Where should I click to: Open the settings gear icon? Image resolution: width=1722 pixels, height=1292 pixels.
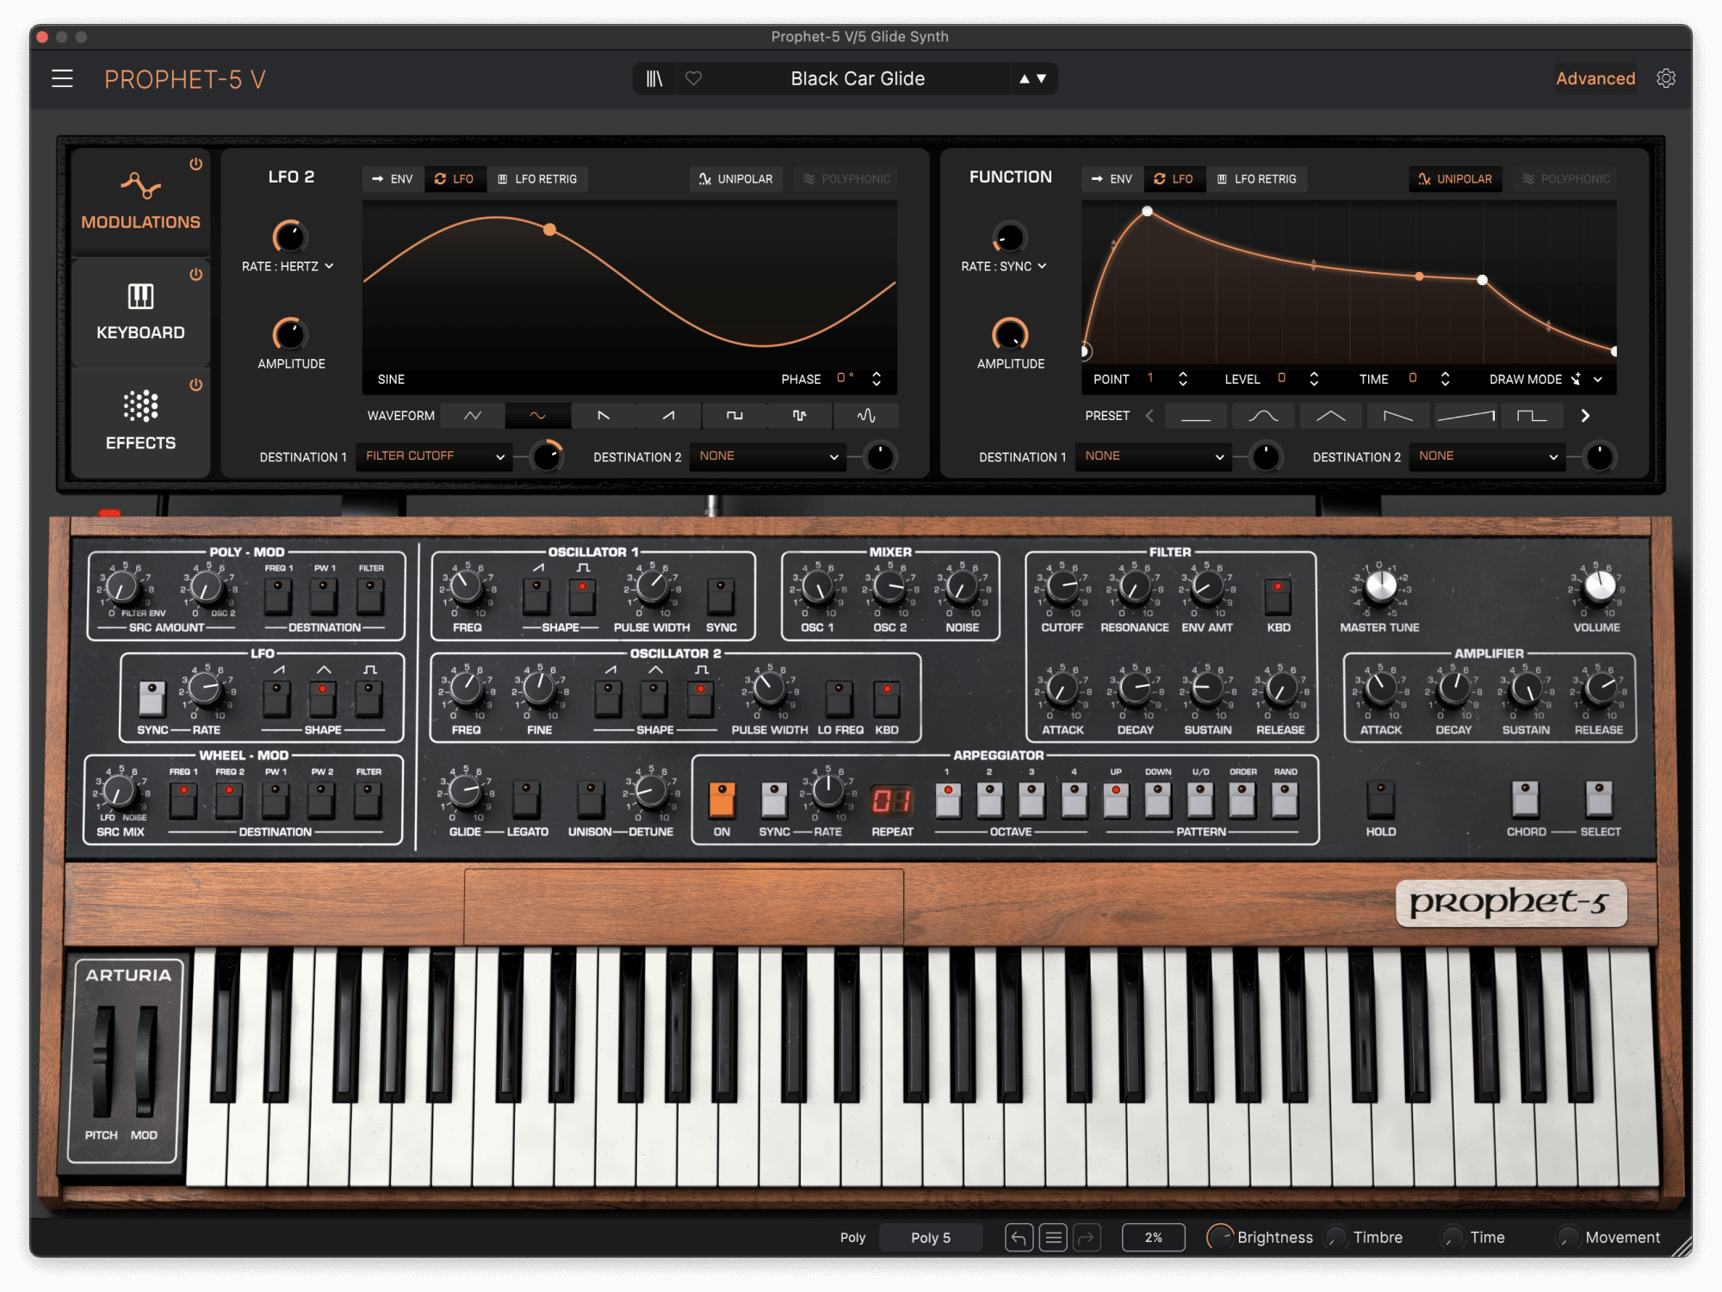[x=1666, y=79]
